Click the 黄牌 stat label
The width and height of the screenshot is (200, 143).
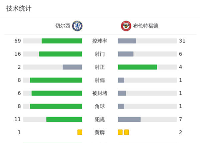[x=100, y=132]
